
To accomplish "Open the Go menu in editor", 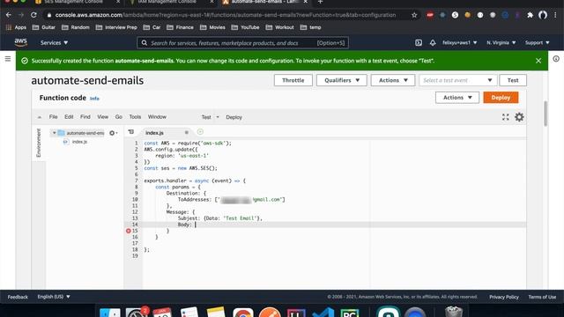I will tap(119, 117).
